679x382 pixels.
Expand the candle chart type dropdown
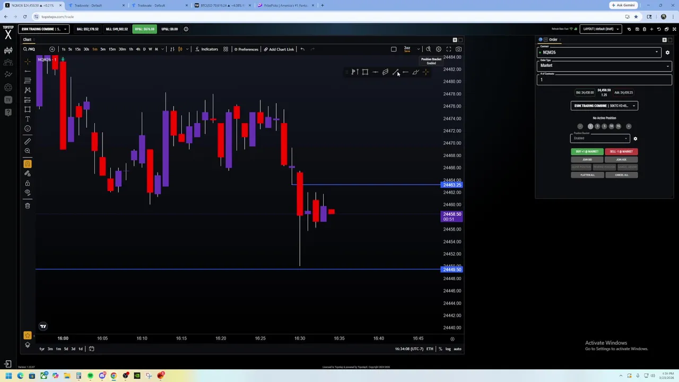coord(187,49)
